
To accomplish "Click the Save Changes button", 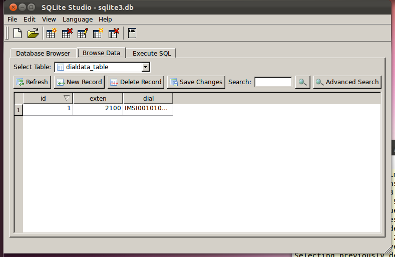I will pyautogui.click(x=196, y=82).
